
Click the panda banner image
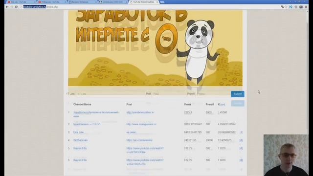(156, 48)
